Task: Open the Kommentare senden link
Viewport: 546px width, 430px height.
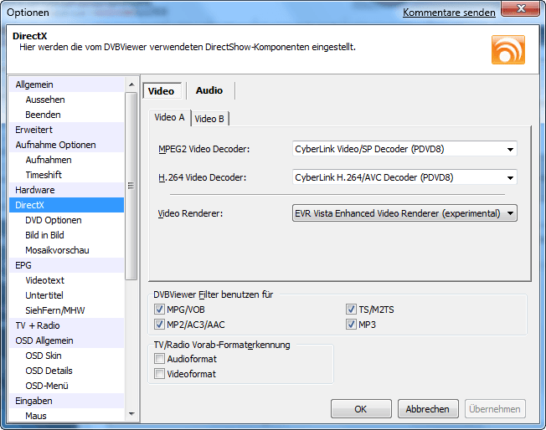Action: pos(449,13)
